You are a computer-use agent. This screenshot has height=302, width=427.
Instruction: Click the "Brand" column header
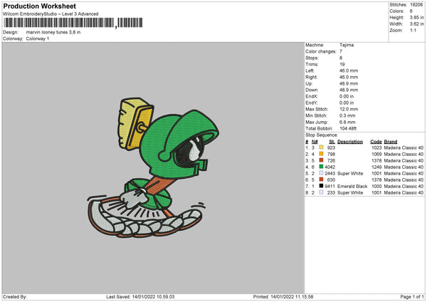[x=391, y=142]
